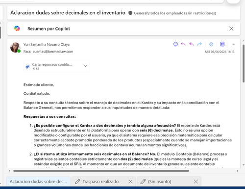Reply to the email

coord(183,44)
